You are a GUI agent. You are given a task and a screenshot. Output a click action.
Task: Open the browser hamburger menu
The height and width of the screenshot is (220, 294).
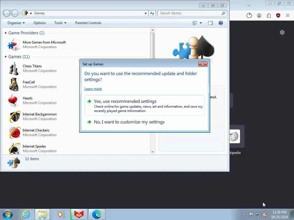click(288, 15)
